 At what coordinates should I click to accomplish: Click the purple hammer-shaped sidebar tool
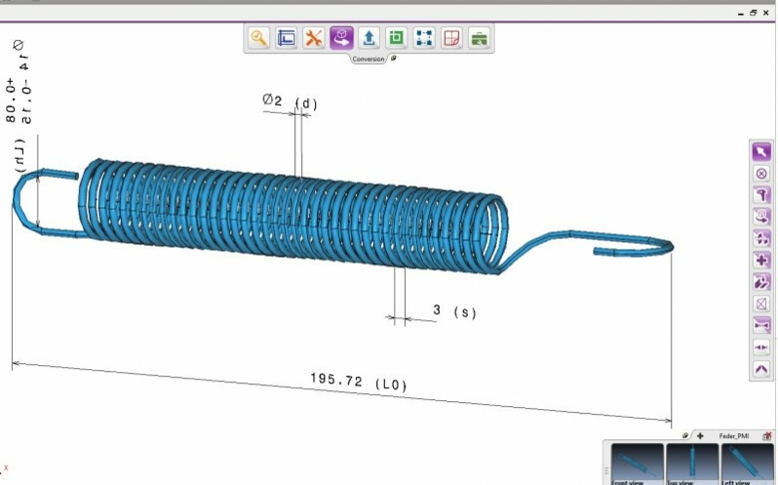(762, 195)
